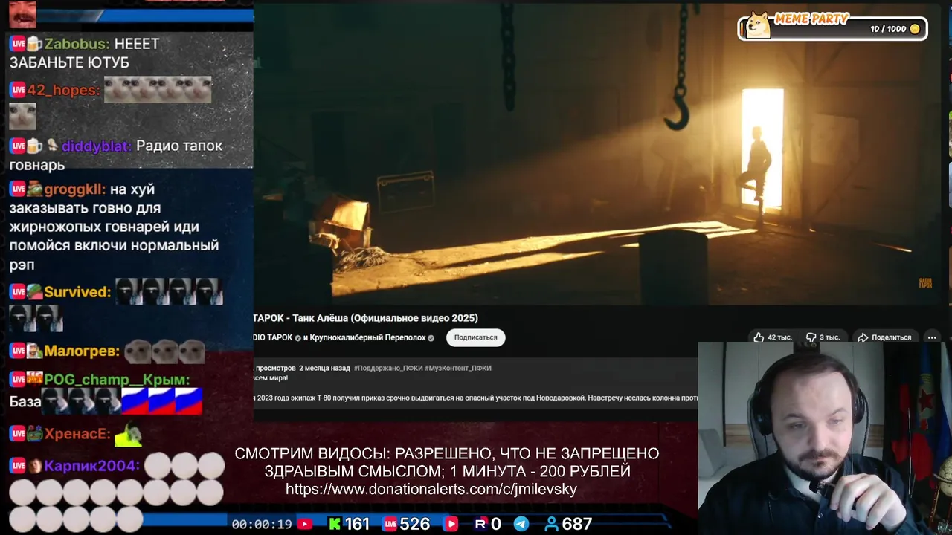The height and width of the screenshot is (535, 952).
Task: Click the donationalerts.com/c/jmilevsky link text
Action: click(431, 489)
